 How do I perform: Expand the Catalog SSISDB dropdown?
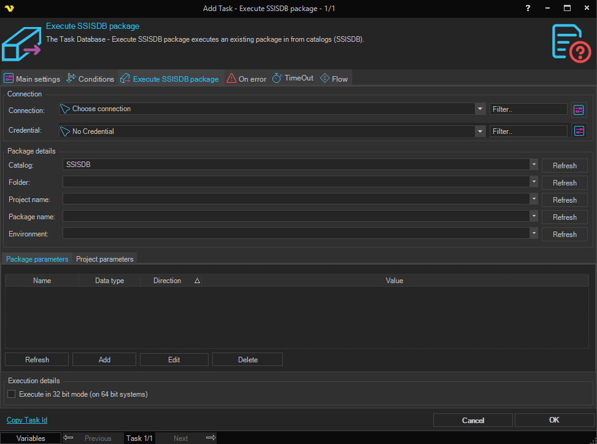click(x=534, y=165)
